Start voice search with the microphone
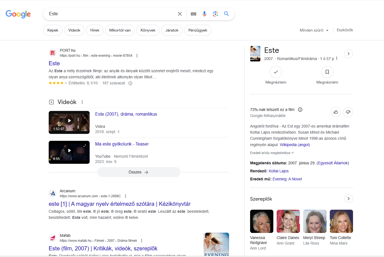The width and height of the screenshot is (384, 257). 204,14
